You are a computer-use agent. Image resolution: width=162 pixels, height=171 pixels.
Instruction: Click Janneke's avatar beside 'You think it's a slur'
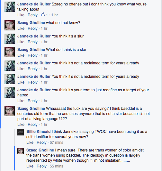tap(10, 39)
